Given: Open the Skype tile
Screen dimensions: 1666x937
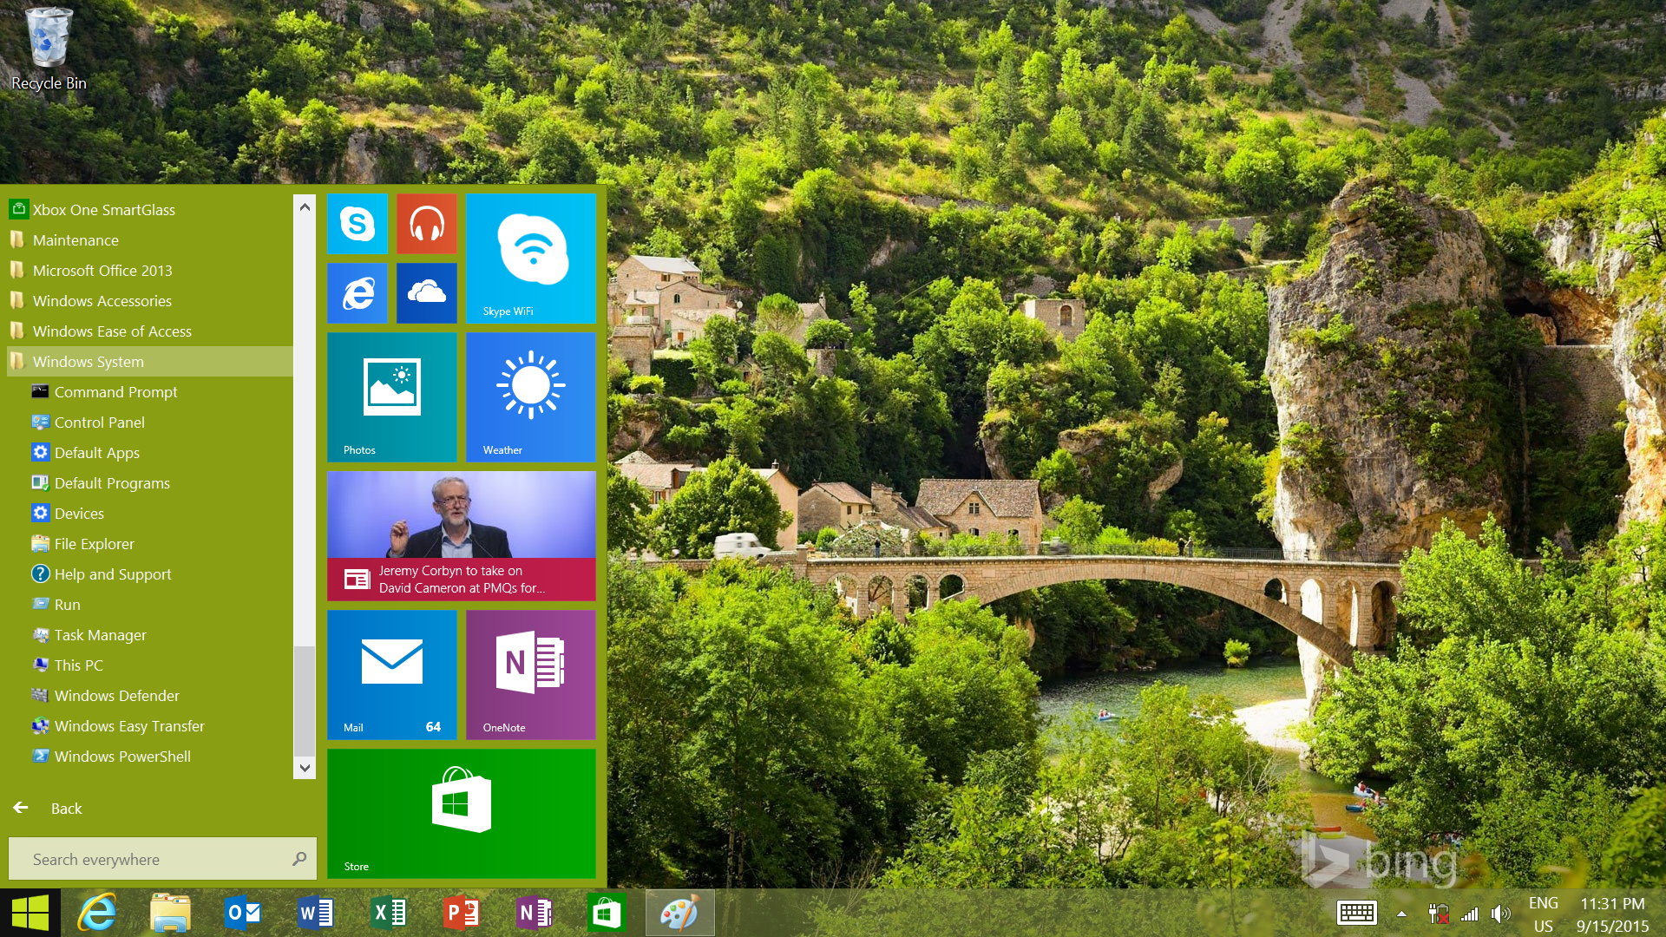Looking at the screenshot, I should [357, 224].
